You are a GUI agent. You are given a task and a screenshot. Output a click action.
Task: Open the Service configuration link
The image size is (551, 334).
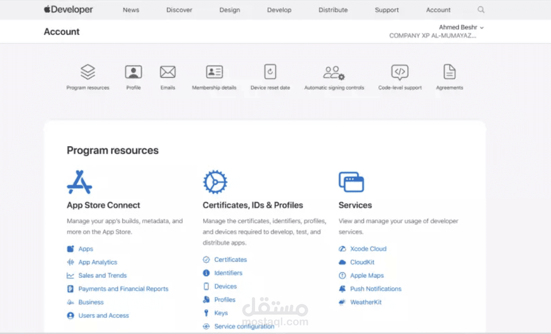coord(244,327)
